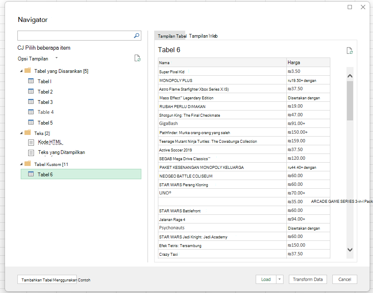Image resolution: width=373 pixels, height=293 pixels.
Task: Maximize the Navigator dialog
Action: 350,7
